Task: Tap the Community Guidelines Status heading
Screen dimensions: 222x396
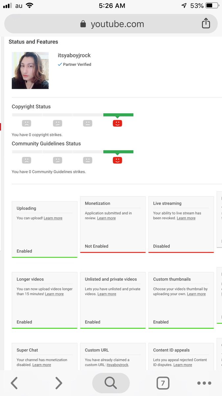Action: coord(46,144)
